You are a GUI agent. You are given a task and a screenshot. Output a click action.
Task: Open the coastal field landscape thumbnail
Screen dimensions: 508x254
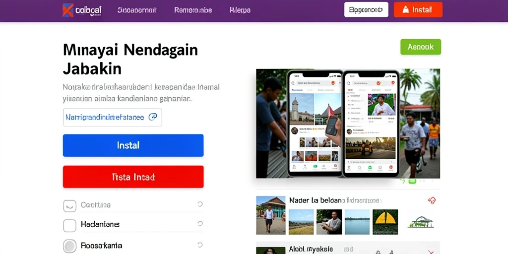tap(301, 222)
